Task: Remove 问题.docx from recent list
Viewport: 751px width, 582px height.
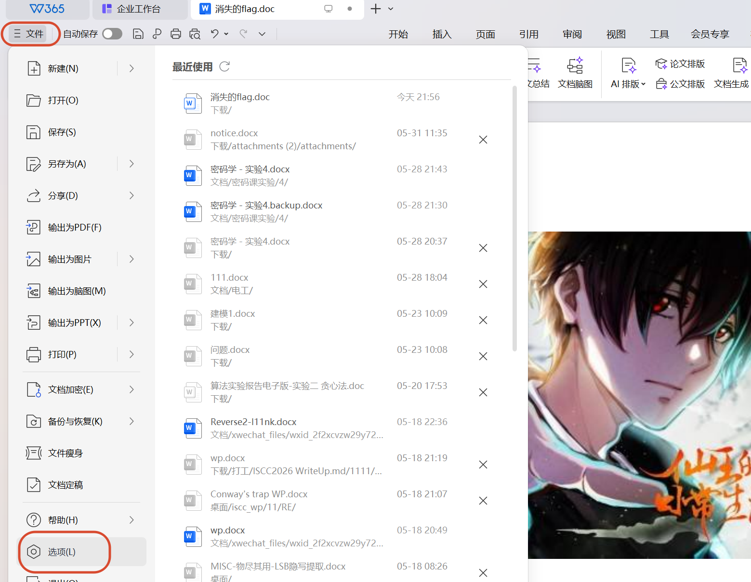Action: point(483,356)
